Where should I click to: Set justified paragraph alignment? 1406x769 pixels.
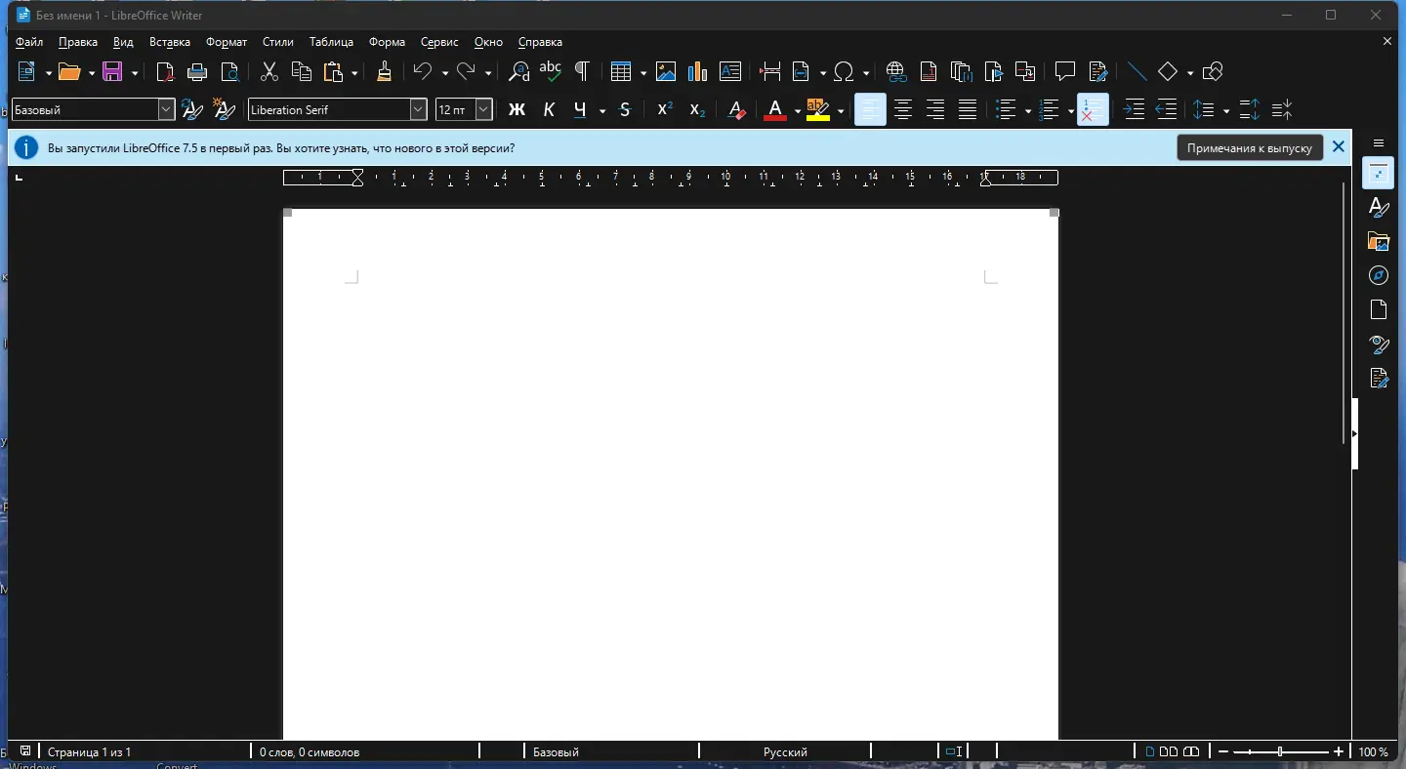pyautogui.click(x=968, y=110)
